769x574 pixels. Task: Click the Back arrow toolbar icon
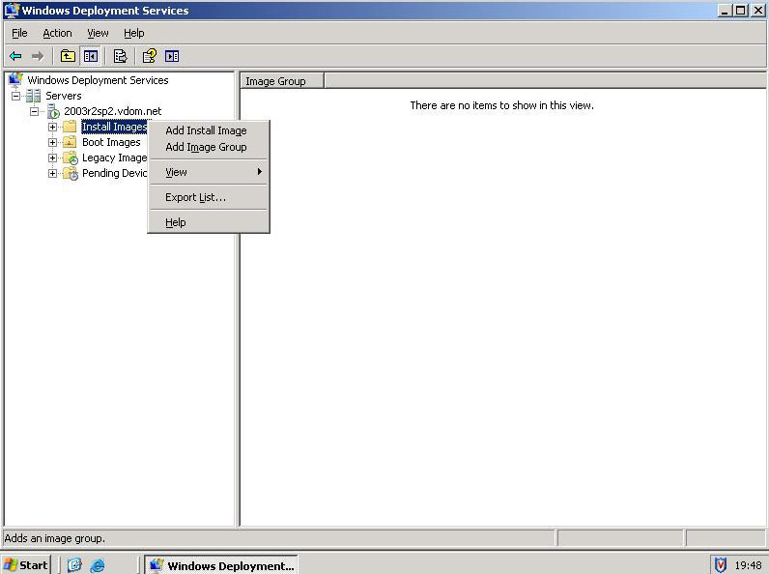(15, 56)
